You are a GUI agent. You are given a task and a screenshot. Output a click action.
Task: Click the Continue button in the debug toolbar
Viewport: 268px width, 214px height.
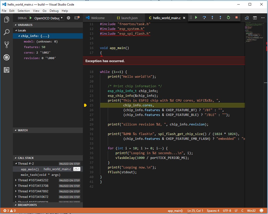pyautogui.click(x=196, y=18)
